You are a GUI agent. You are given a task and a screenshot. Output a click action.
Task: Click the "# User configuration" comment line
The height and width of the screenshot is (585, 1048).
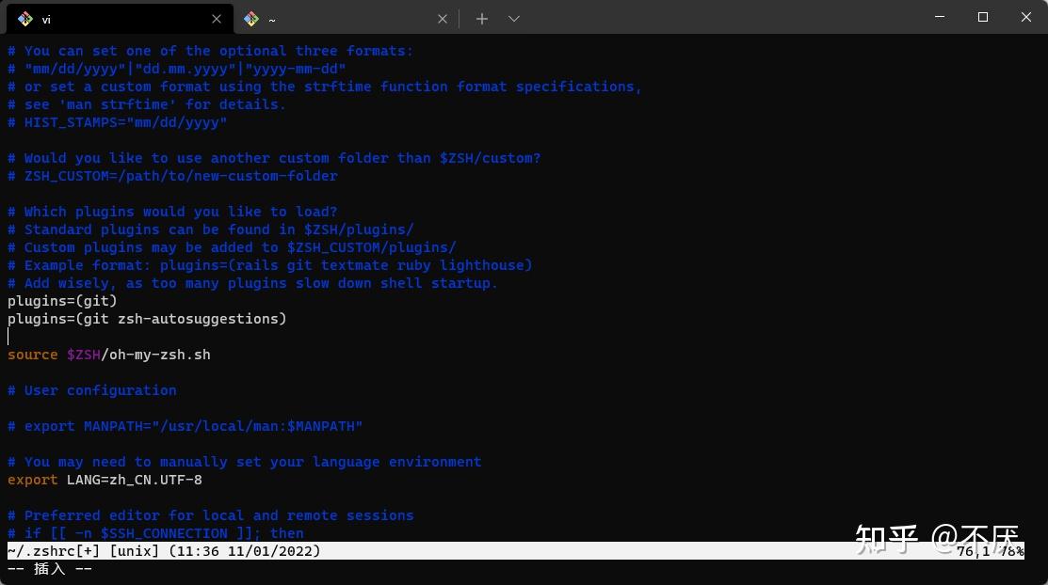pos(91,390)
